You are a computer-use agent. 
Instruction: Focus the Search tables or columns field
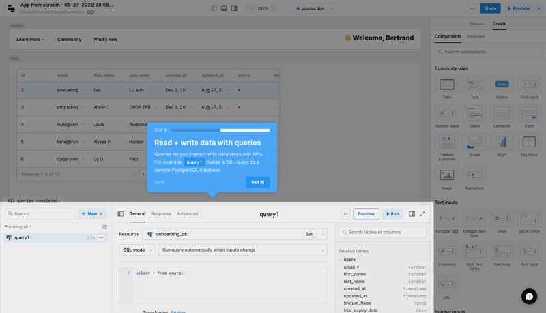click(382, 232)
